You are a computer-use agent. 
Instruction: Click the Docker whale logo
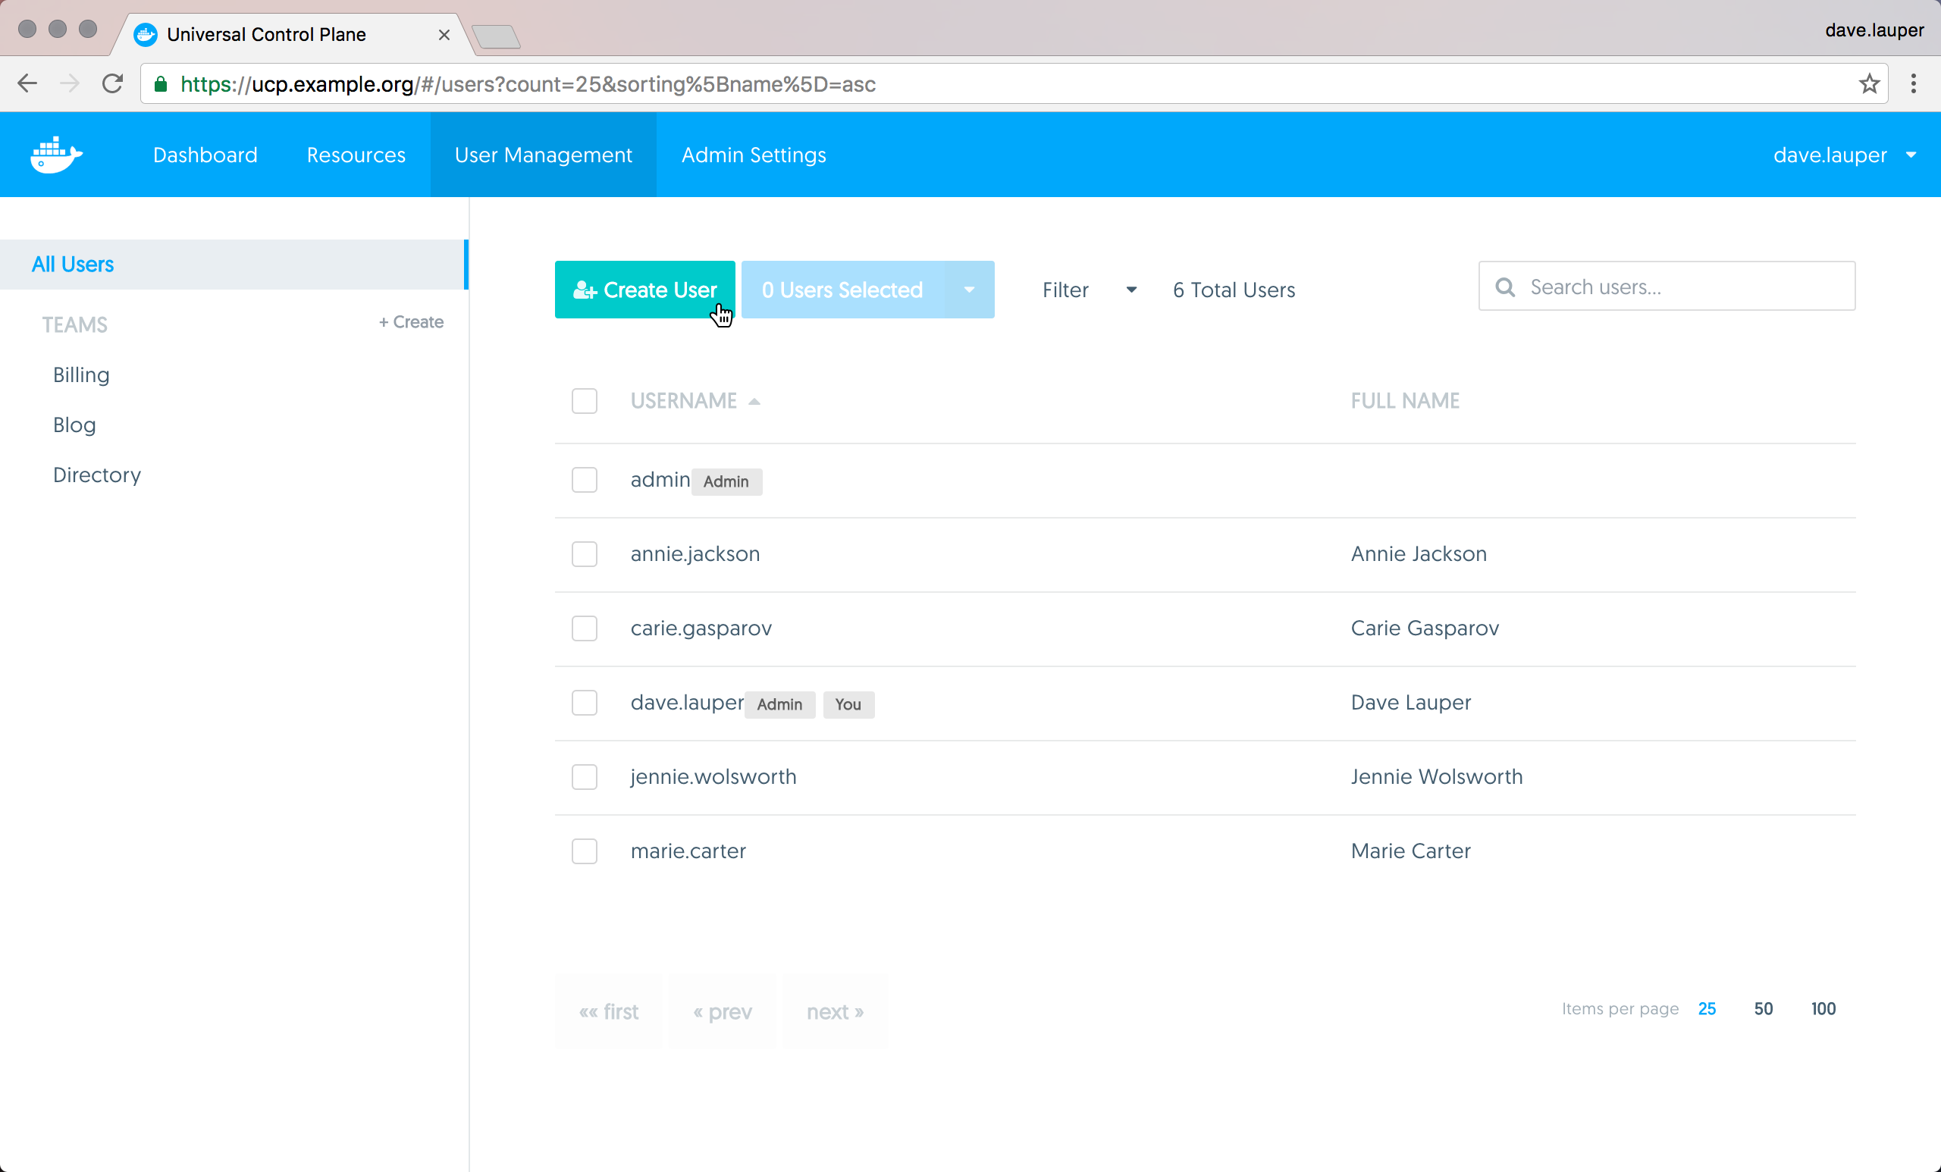click(x=56, y=155)
